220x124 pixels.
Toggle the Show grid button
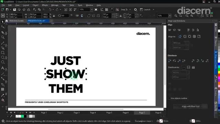[x=107, y=10]
